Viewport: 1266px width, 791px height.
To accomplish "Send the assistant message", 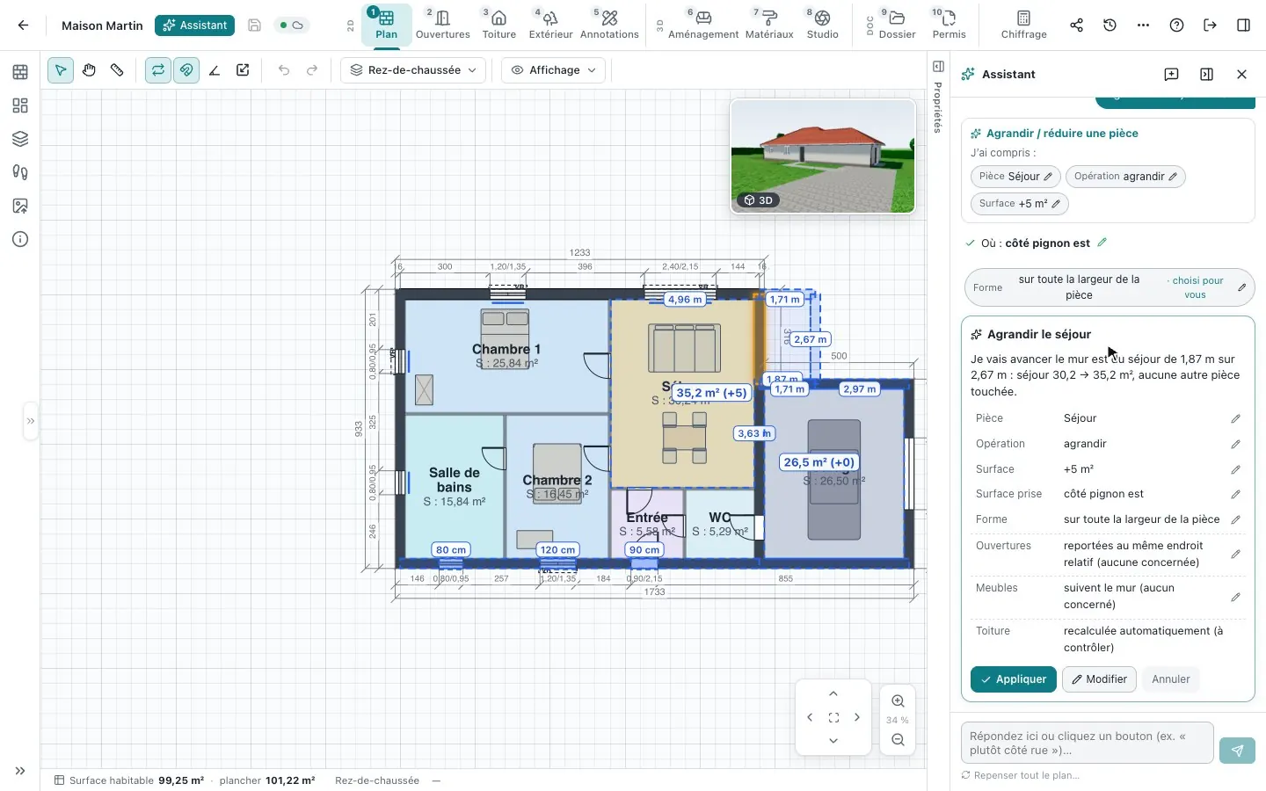I will point(1237,751).
